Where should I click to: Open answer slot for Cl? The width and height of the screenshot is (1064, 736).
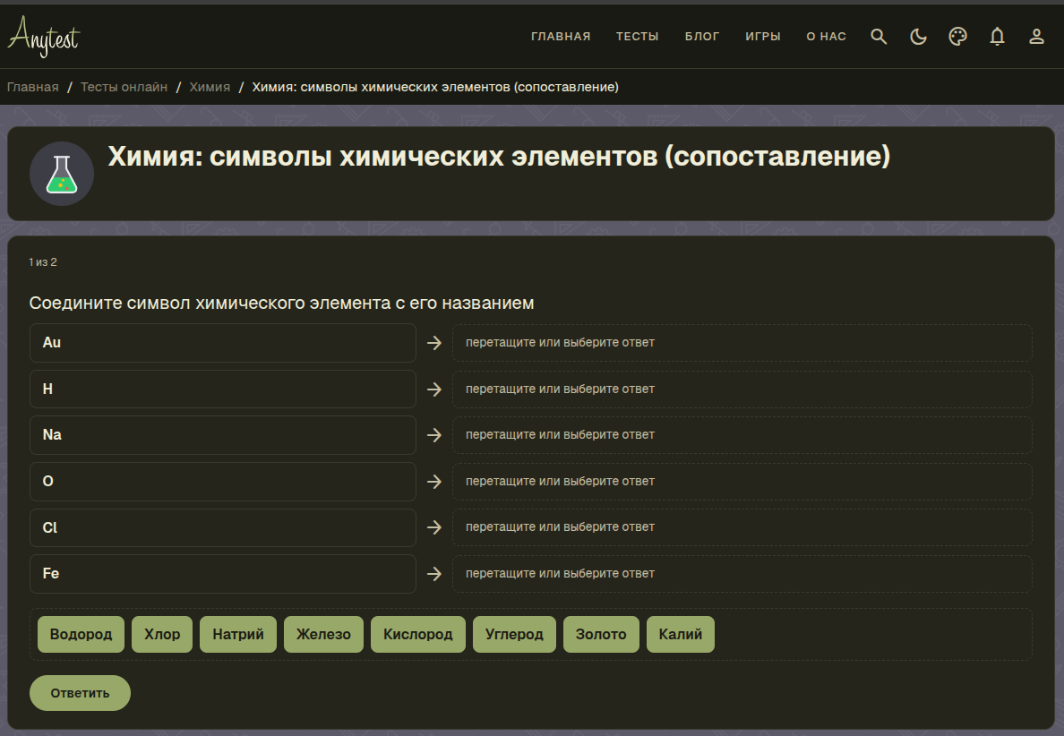[x=742, y=527]
